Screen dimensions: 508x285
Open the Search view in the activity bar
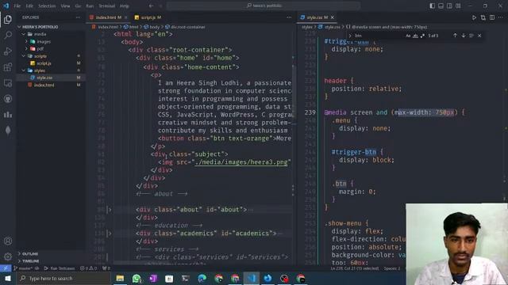click(8, 35)
